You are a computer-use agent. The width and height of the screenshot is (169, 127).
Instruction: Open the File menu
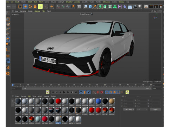(7, 2)
